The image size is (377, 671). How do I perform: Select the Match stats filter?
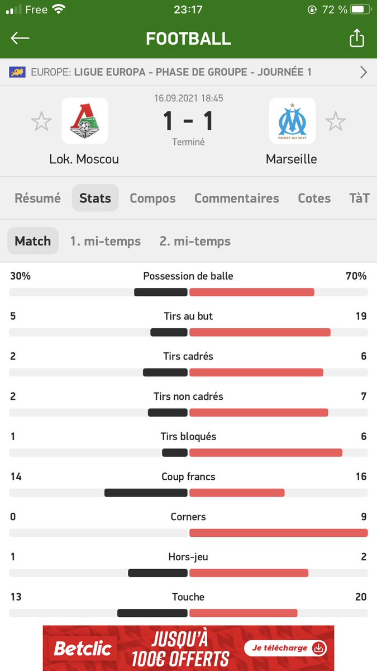pyautogui.click(x=33, y=241)
